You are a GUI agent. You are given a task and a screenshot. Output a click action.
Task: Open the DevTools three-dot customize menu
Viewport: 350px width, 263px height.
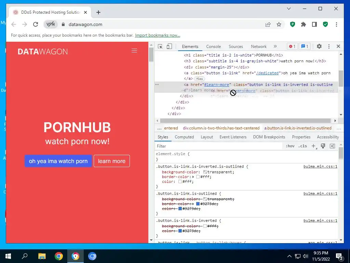tap(329, 46)
